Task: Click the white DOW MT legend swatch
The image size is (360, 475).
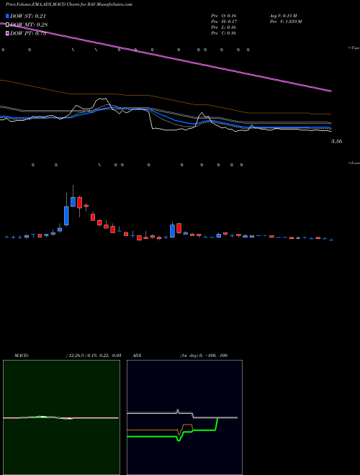Action: (x=7, y=25)
